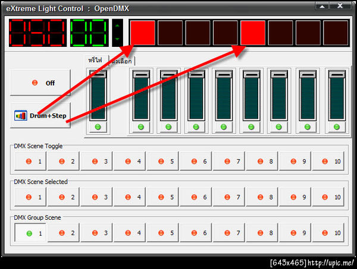Toggle DMX Scene Toggle button 2

tap(64, 162)
